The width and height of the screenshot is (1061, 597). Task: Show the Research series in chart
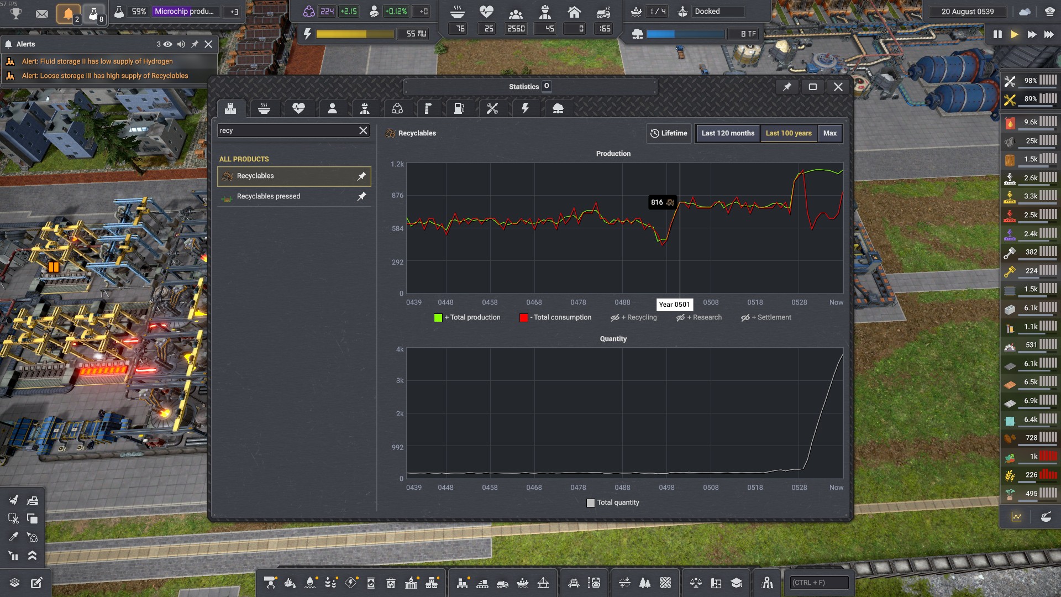(x=699, y=317)
